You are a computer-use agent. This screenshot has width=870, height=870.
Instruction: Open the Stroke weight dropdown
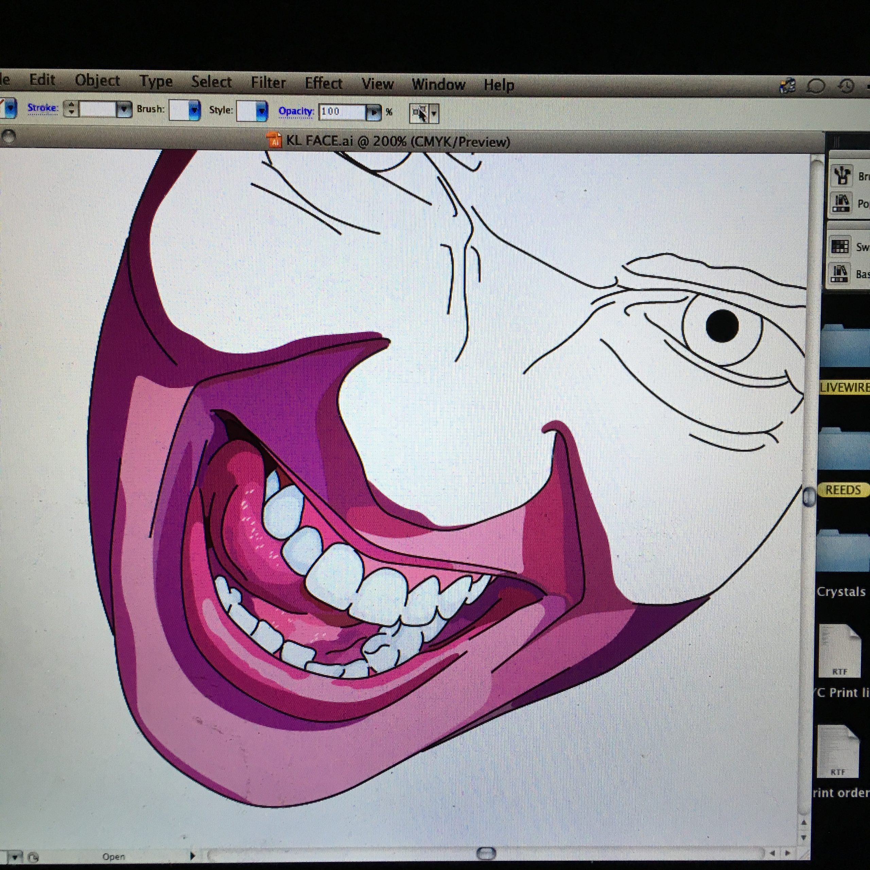123,110
